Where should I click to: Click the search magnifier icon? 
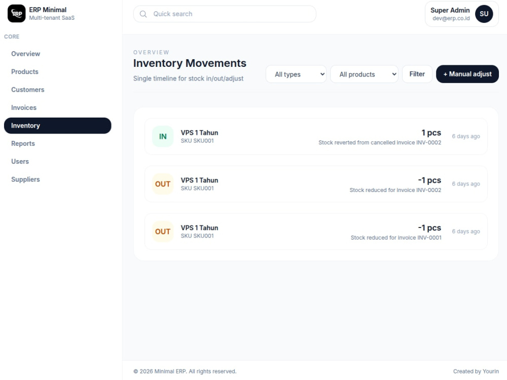(x=143, y=14)
